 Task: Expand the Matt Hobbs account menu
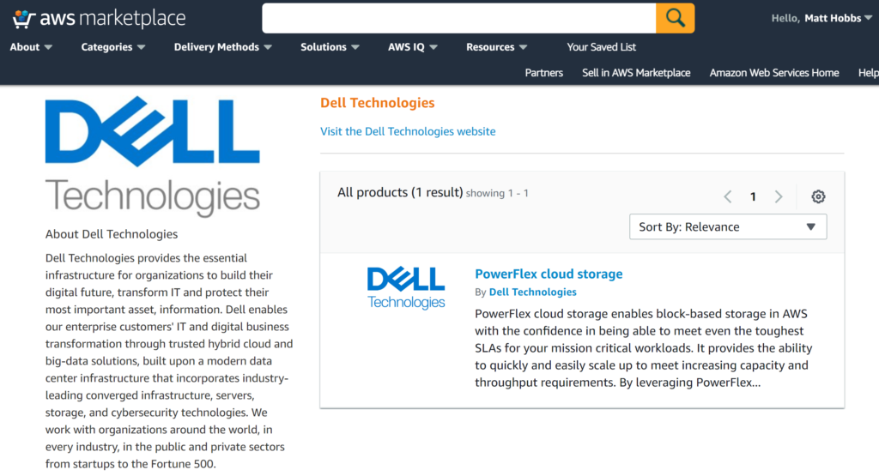[x=821, y=19]
